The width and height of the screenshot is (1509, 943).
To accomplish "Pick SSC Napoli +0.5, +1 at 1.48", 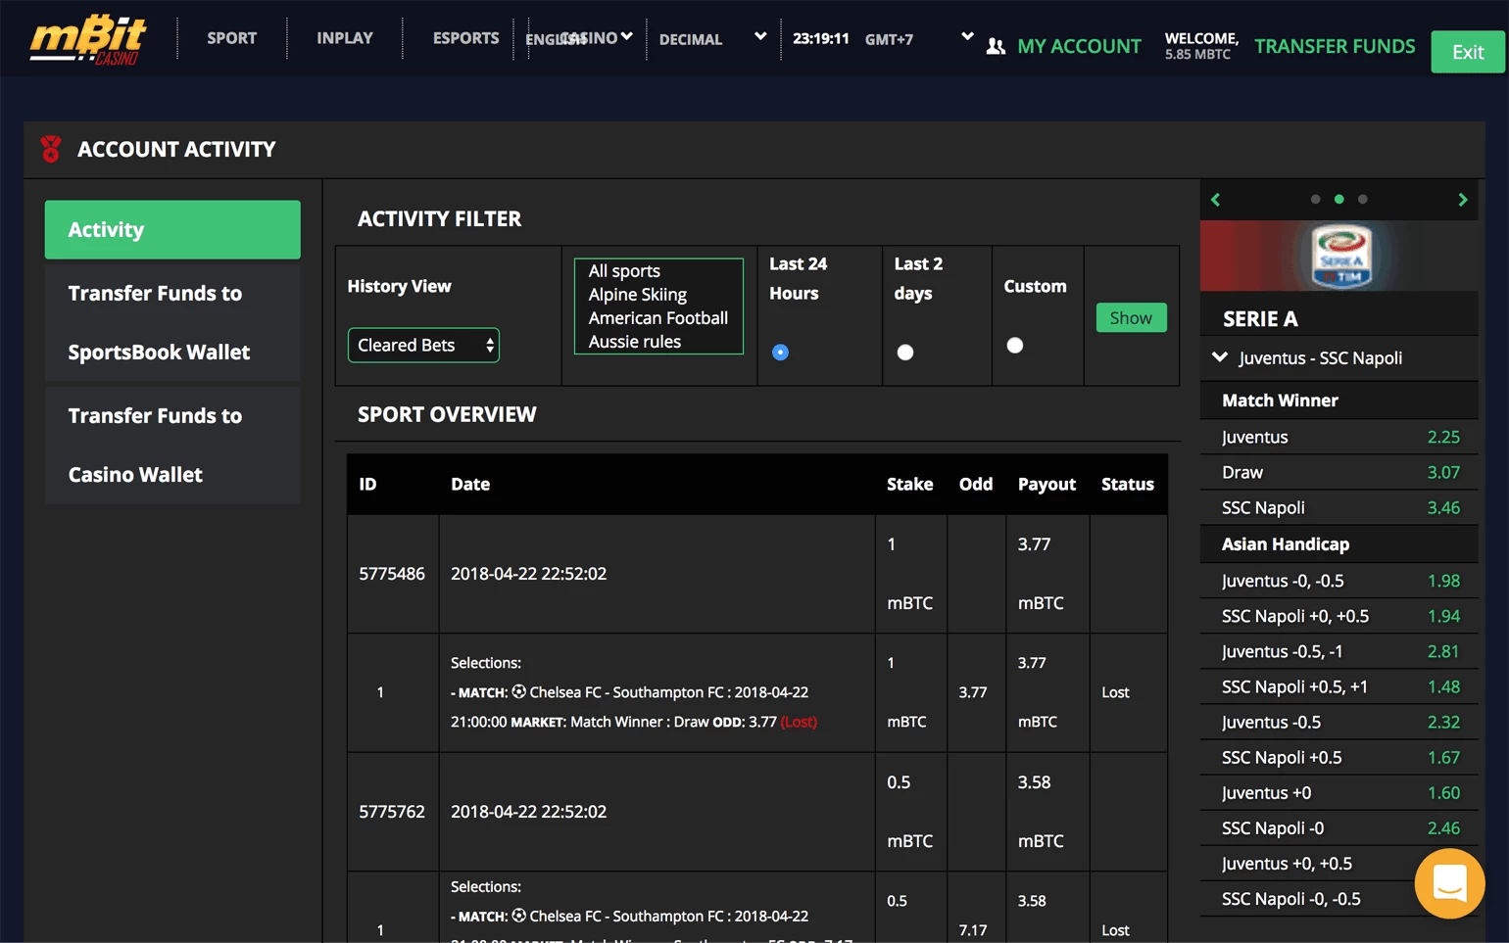I will tap(1339, 686).
